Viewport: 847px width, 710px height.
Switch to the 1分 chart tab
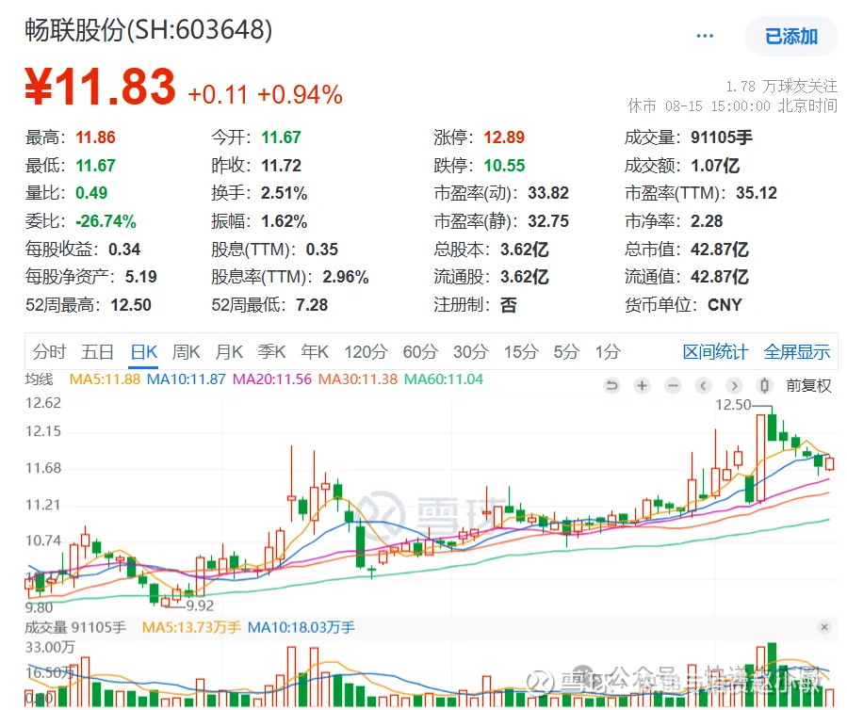coord(608,352)
